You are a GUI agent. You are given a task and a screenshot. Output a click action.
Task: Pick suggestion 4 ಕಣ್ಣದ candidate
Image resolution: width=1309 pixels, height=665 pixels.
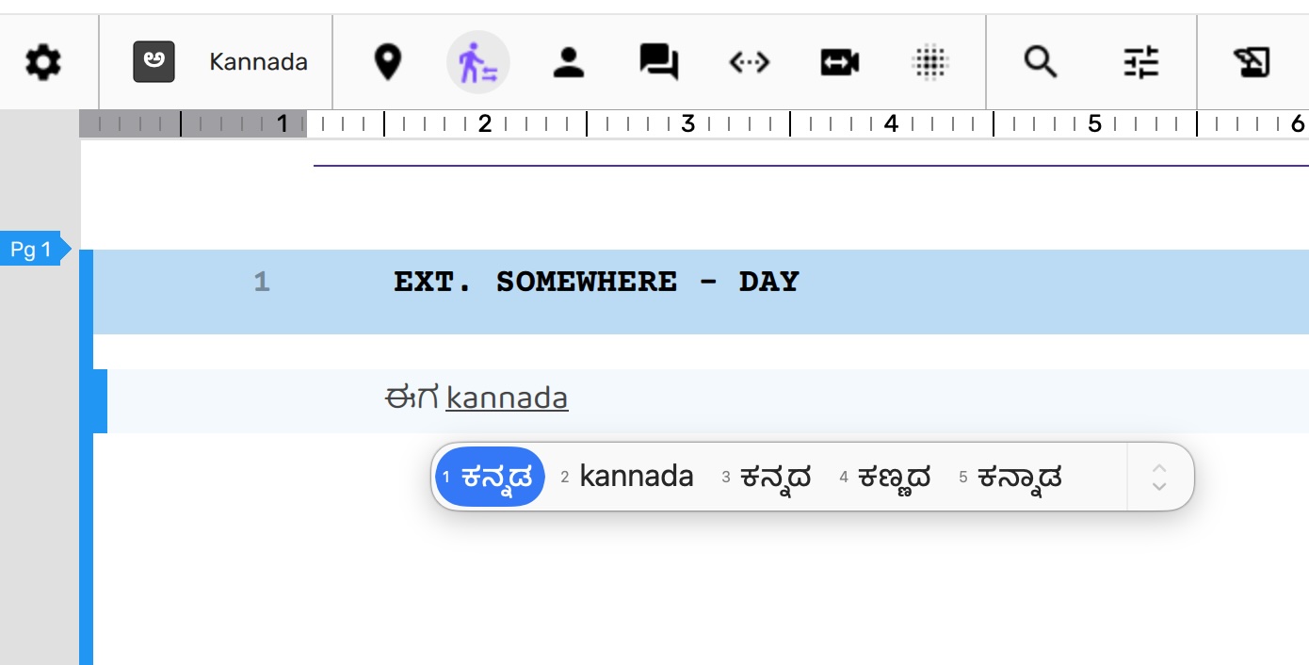pyautogui.click(x=884, y=477)
